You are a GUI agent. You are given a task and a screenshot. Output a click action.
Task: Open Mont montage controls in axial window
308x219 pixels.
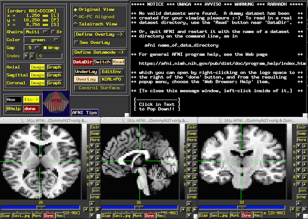coord(37,216)
